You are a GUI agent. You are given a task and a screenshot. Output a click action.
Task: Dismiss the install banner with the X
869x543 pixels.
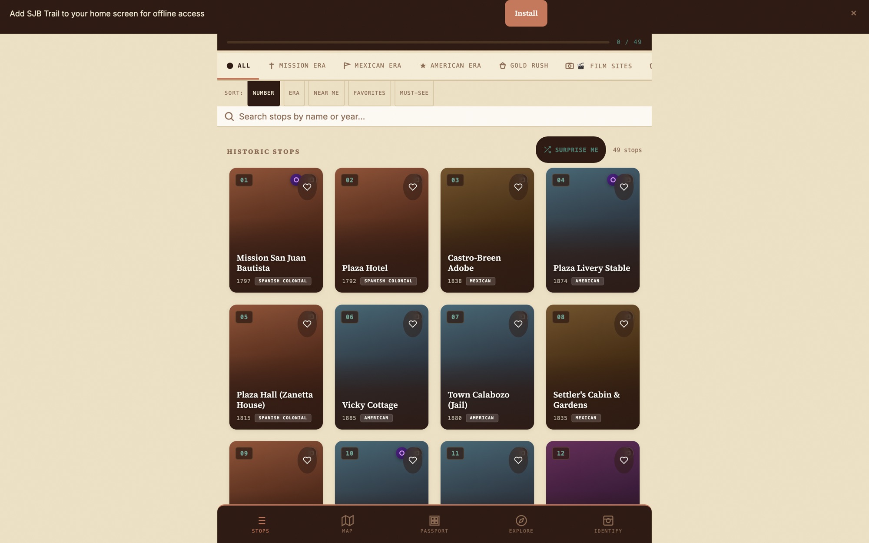pyautogui.click(x=853, y=13)
